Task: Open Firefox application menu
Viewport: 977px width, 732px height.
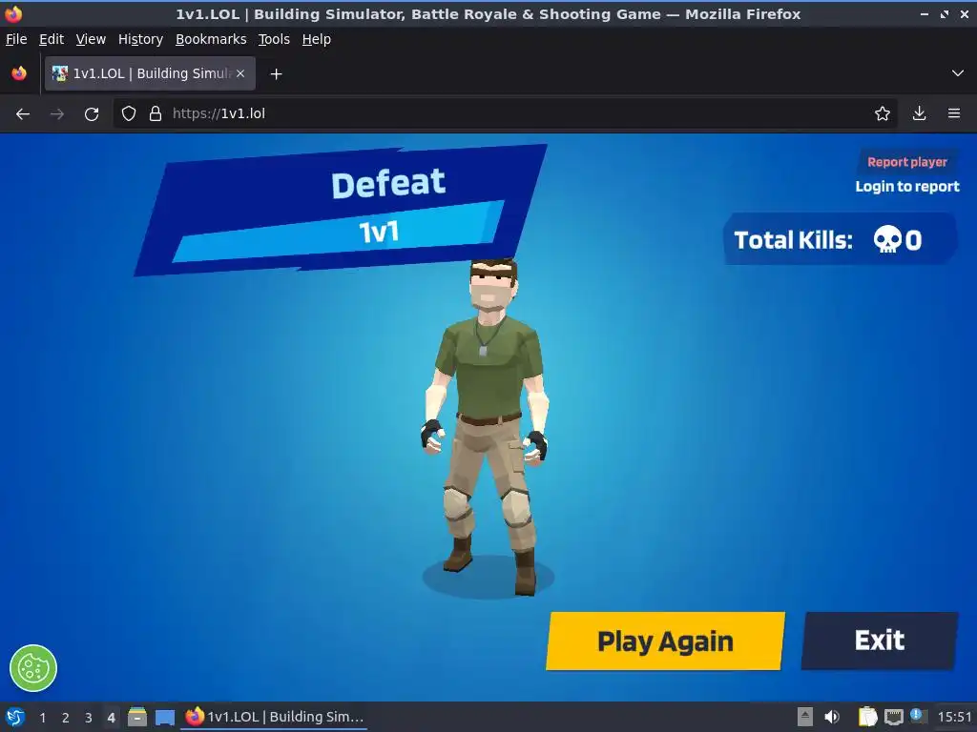Action: (x=954, y=113)
